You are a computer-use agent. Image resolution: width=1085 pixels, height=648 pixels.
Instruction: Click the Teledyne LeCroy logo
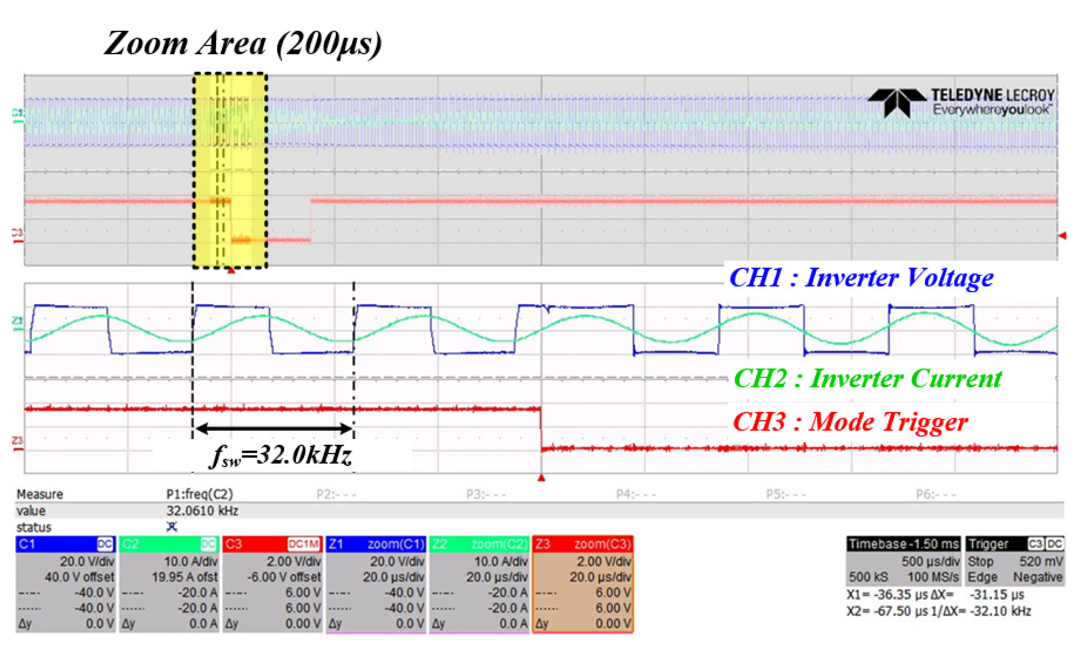click(961, 103)
